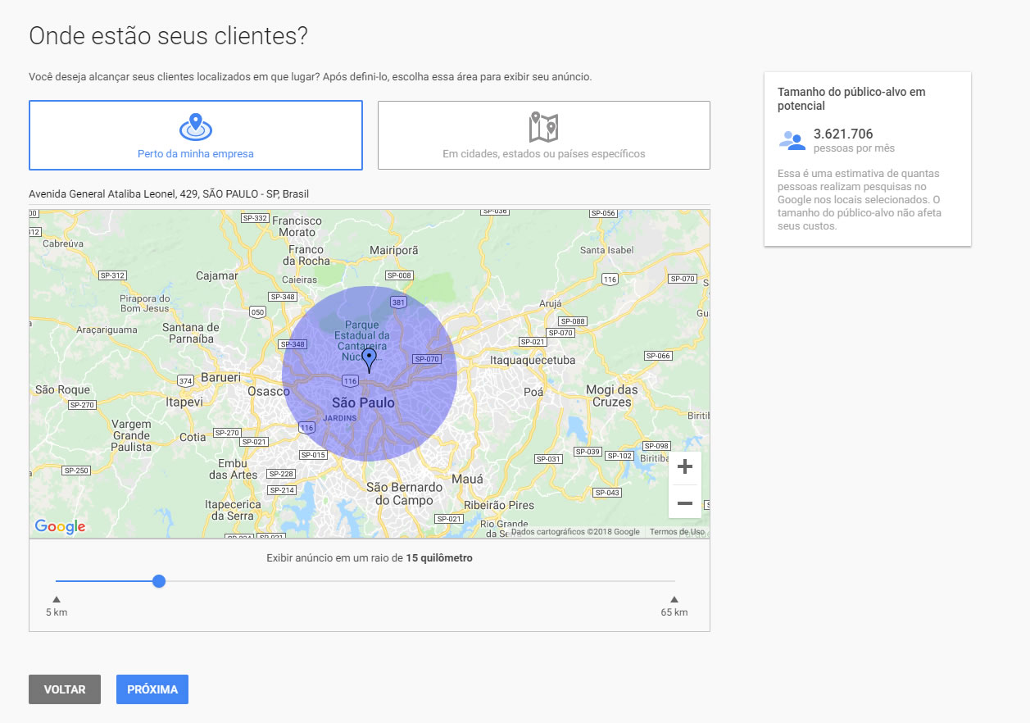Click the "SP-312" road shield
The width and height of the screenshot is (1030, 723).
coord(112,275)
